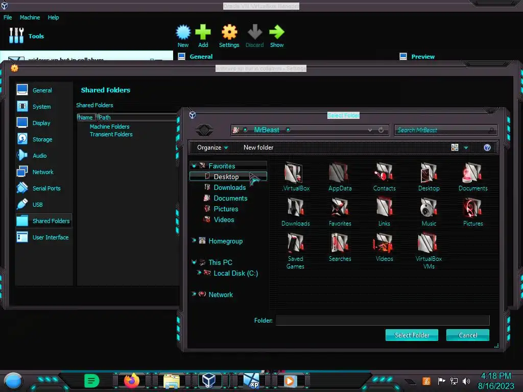Open the view options dropdown arrow
Image resolution: width=523 pixels, height=392 pixels.
click(466, 148)
